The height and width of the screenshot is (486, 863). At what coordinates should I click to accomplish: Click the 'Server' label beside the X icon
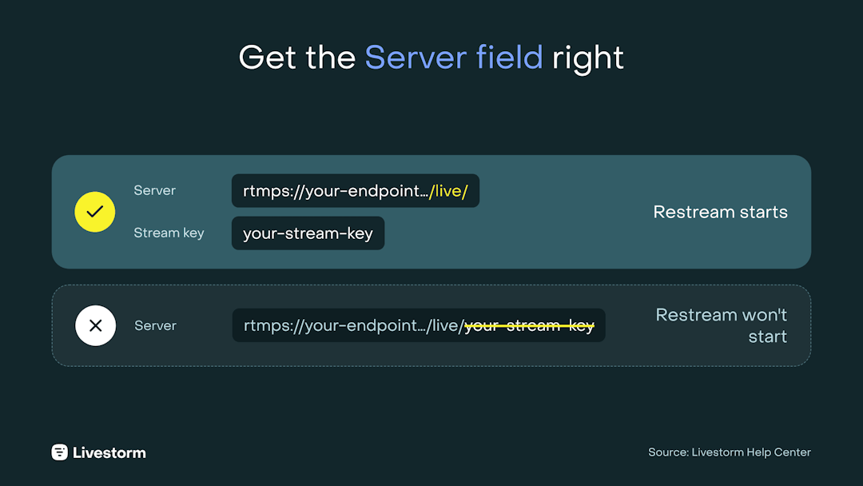coord(155,326)
